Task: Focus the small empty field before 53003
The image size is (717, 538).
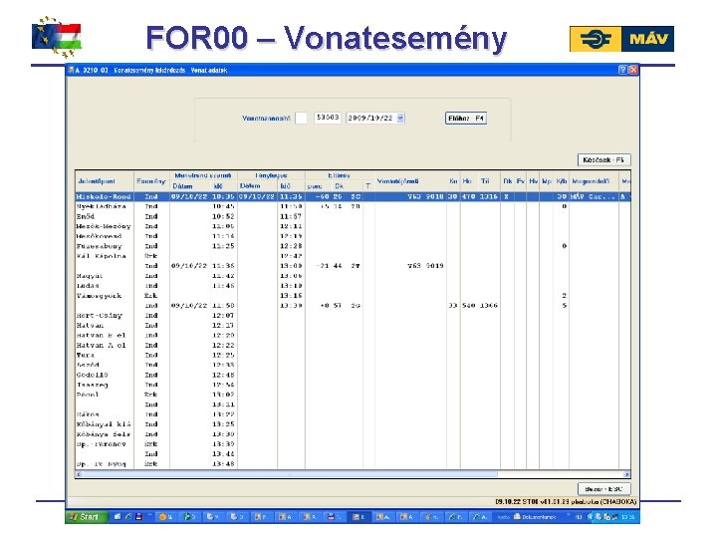Action: coord(302,118)
